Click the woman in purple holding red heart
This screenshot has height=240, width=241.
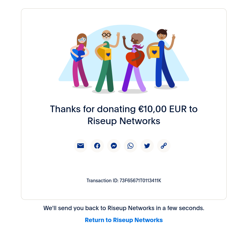tap(133, 63)
